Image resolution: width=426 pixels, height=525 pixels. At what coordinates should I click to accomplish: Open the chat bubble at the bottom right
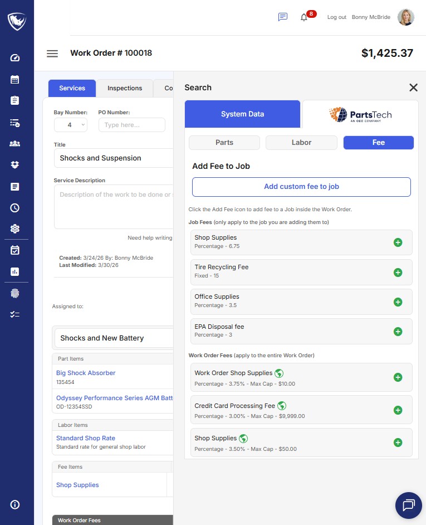408,505
